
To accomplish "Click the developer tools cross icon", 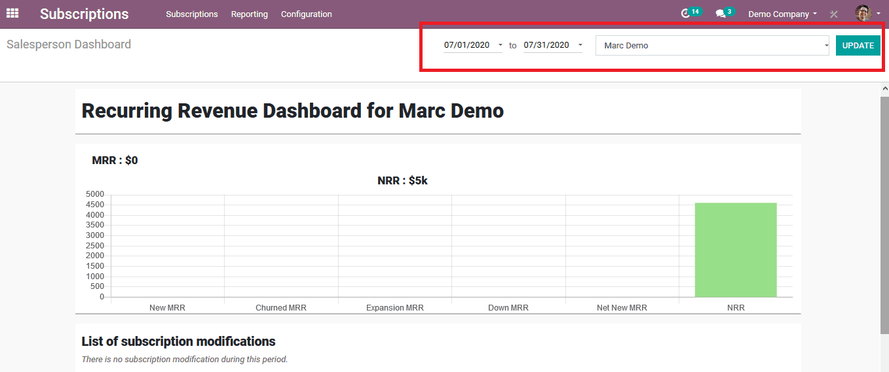I will (834, 14).
